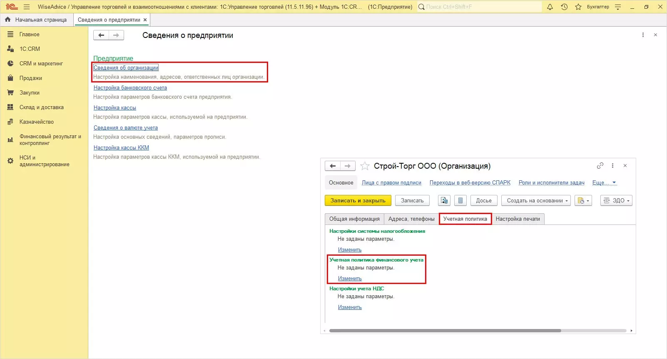Click the right scroll arrow in organization window
The height and width of the screenshot is (359, 667).
tap(631, 331)
